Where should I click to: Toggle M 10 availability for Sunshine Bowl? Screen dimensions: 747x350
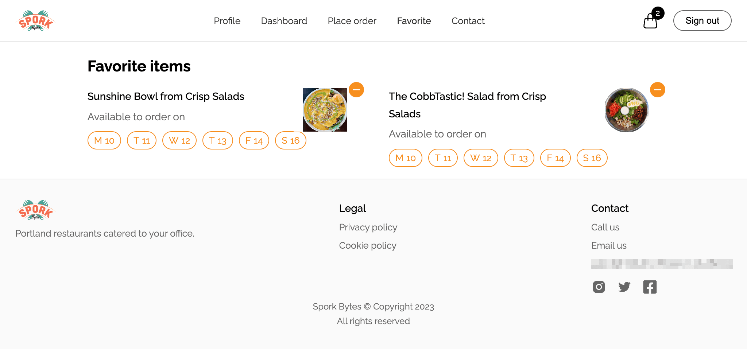[104, 140]
